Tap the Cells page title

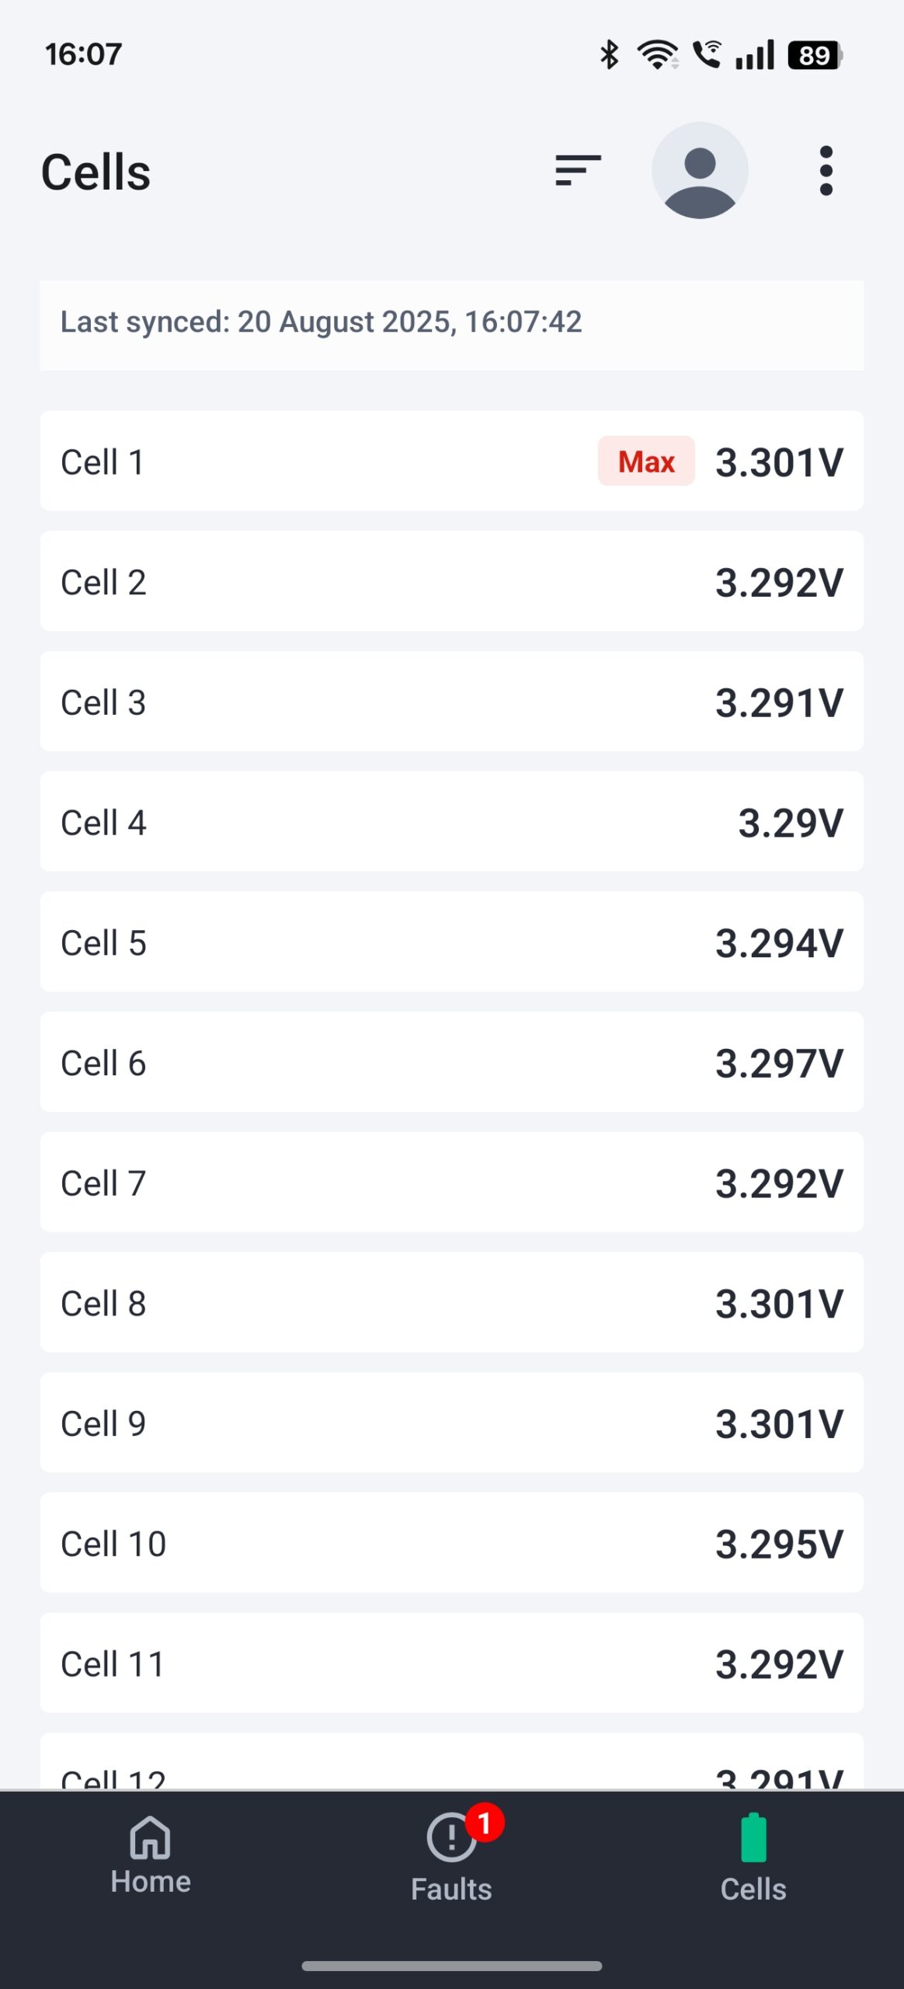click(x=96, y=172)
